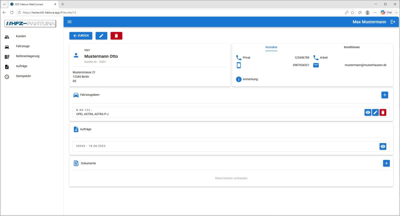Open a new browser tab
The image size is (400, 216).
pyautogui.click(x=63, y=4)
